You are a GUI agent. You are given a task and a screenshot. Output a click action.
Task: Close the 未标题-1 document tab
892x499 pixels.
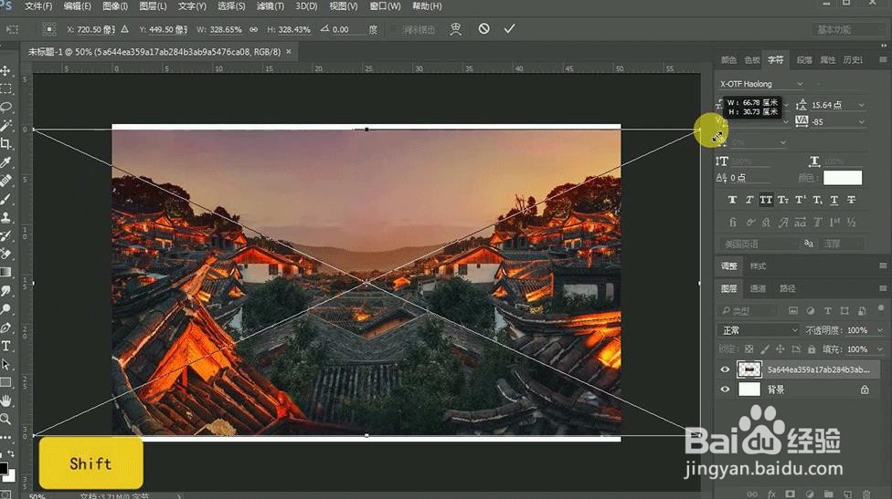(x=289, y=52)
